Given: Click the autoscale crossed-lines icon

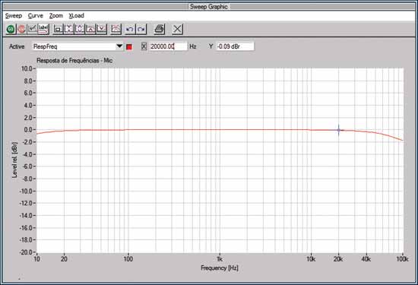Looking at the screenshot, I should coord(116,29).
